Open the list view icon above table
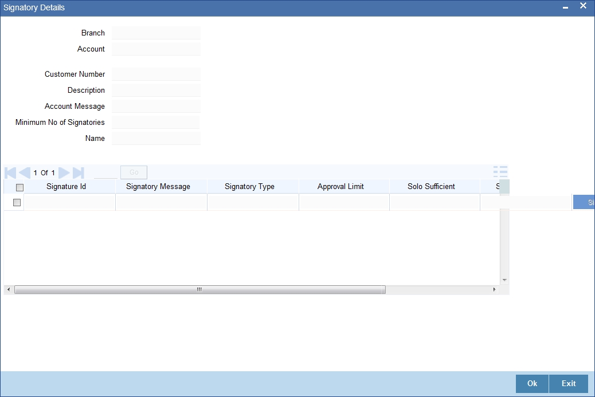The height and width of the screenshot is (397, 595). (500, 172)
